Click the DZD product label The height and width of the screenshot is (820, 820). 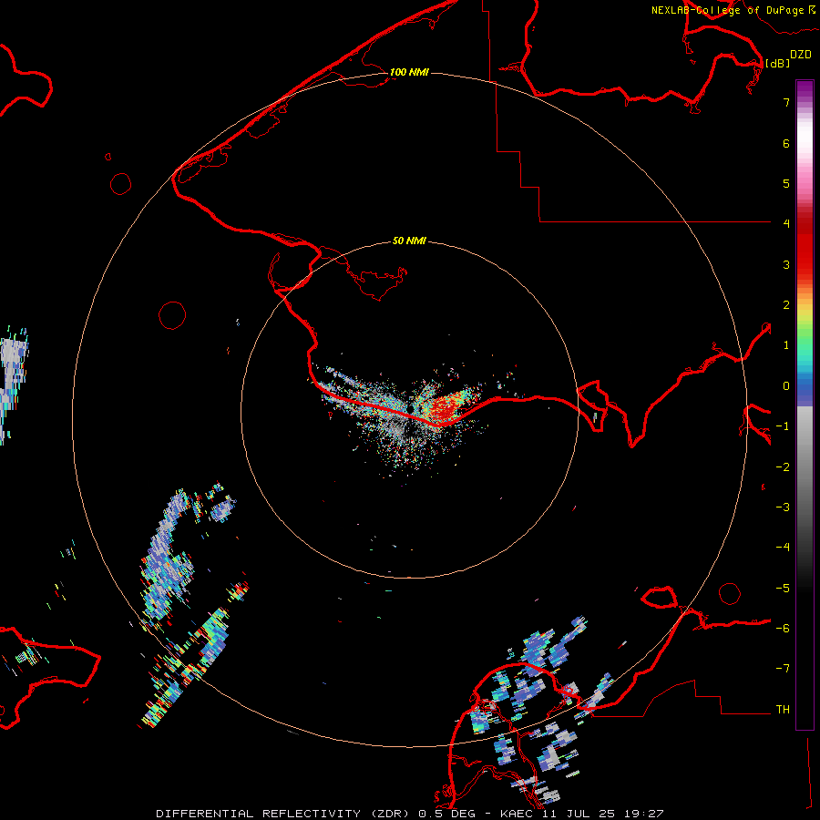801,55
